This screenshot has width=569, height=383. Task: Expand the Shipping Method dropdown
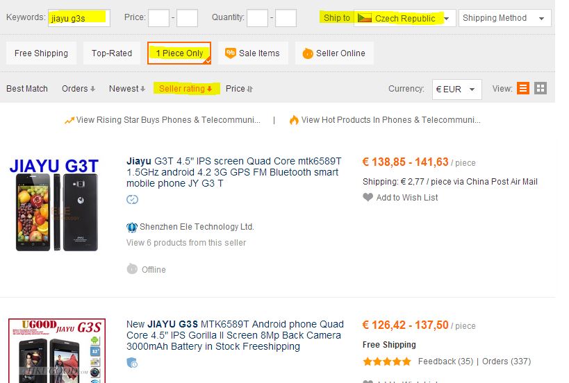[x=504, y=18]
